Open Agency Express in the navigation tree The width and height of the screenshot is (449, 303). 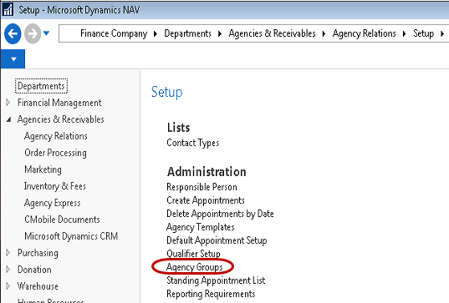[53, 203]
